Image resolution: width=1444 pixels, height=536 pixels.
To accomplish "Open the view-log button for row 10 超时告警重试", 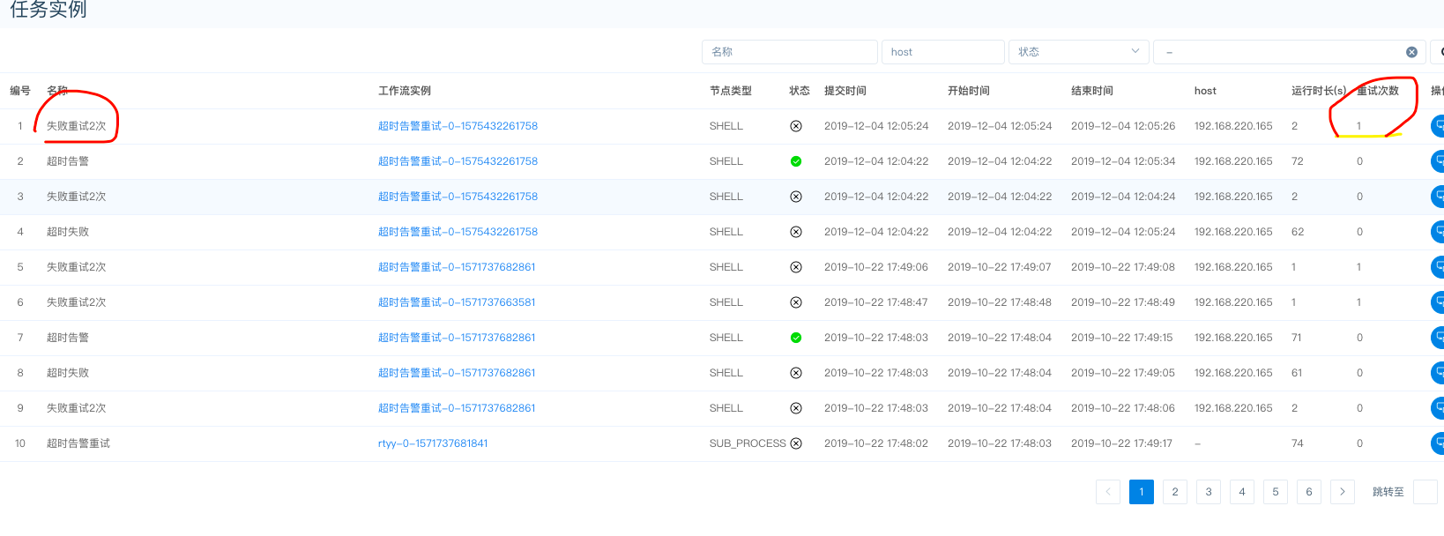I will (1438, 443).
